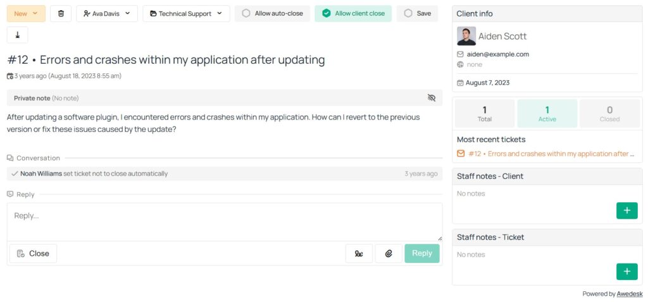Click the green Reply button
The height and width of the screenshot is (302, 648).
click(421, 253)
